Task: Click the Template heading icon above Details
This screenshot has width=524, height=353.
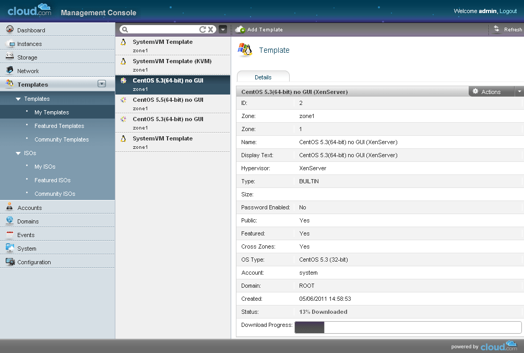Action: (x=245, y=50)
